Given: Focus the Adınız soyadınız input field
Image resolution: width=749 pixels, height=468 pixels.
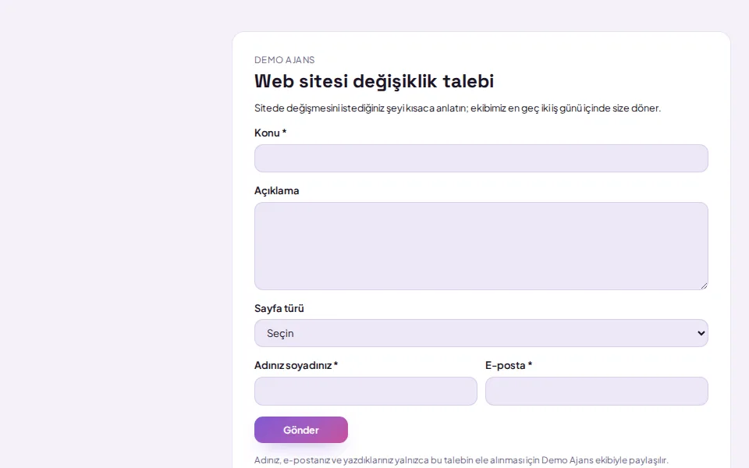Looking at the screenshot, I should click(365, 391).
